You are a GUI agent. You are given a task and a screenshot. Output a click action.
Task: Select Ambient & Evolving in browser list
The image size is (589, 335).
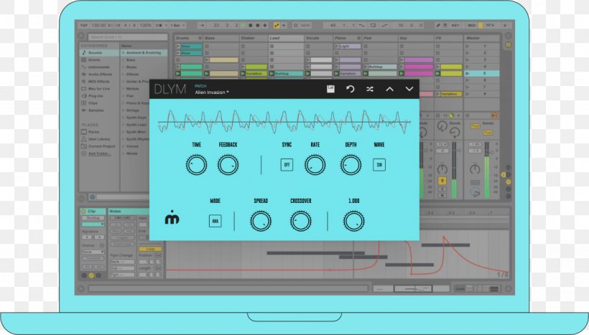pos(142,52)
